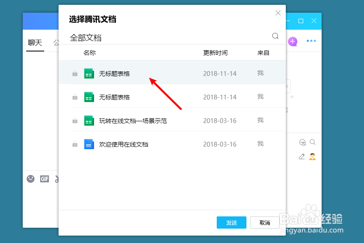364x243 pixels.
Task: Close the chat window behind dialog
Action: (x=314, y=21)
